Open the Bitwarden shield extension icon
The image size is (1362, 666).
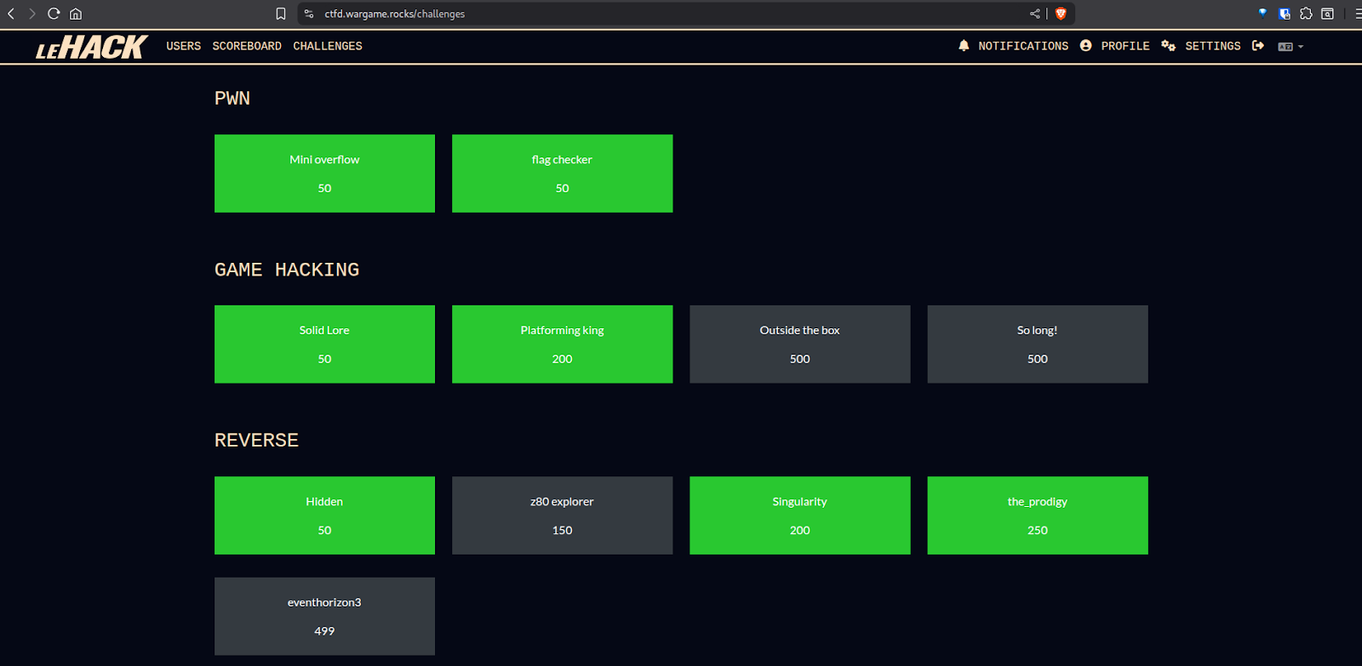click(x=1285, y=14)
